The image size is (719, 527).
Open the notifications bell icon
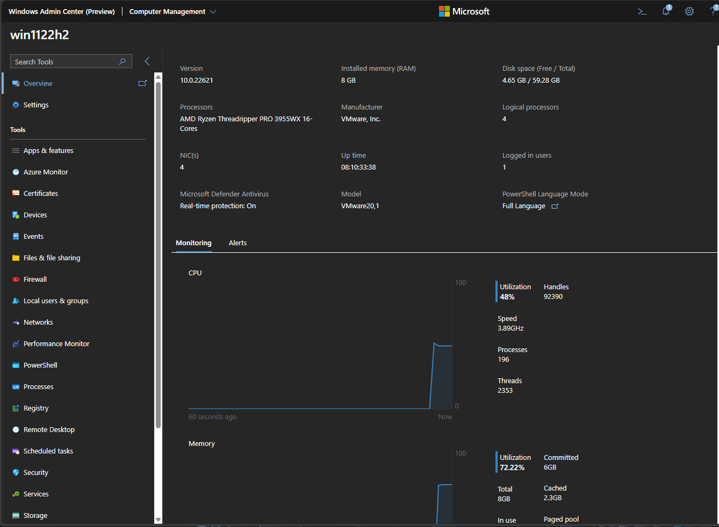pos(666,11)
